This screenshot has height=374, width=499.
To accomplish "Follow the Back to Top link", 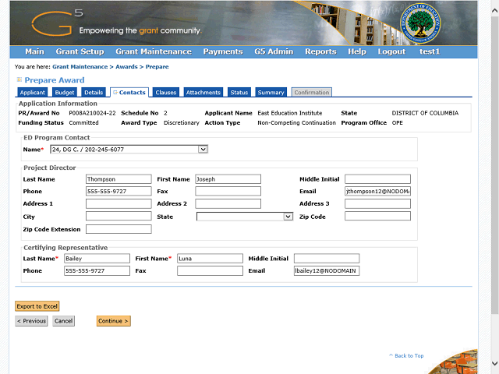I will [409, 356].
